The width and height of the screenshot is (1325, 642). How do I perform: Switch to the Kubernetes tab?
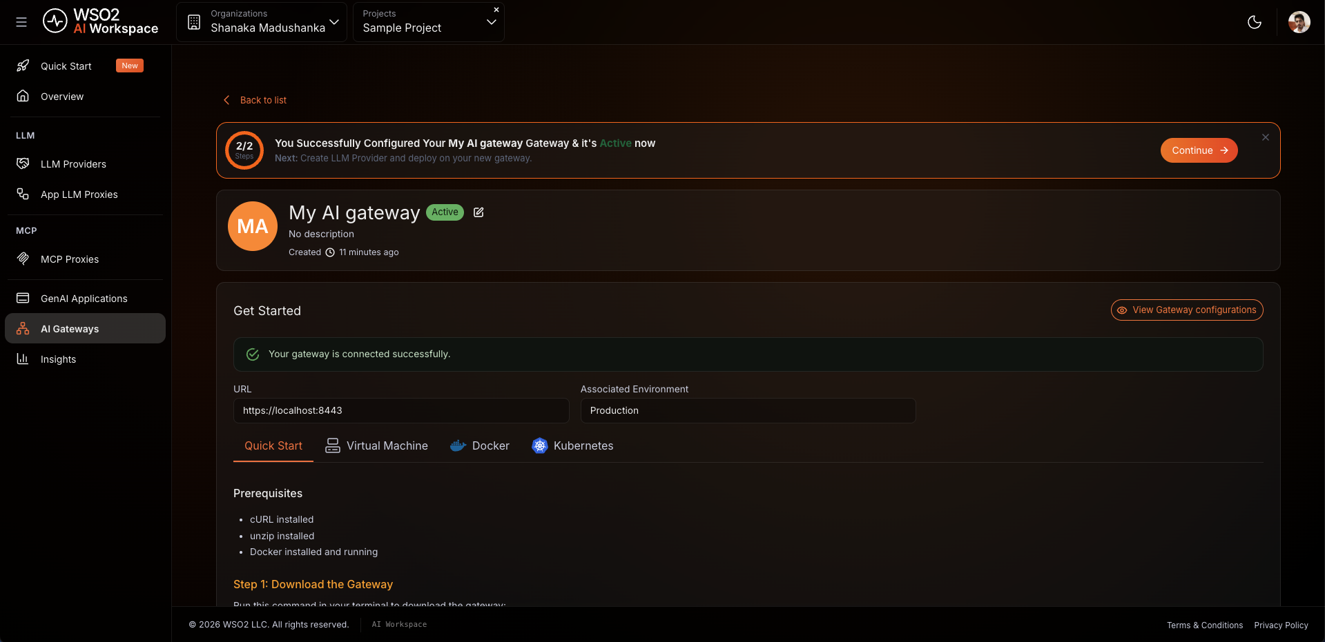pyautogui.click(x=572, y=446)
